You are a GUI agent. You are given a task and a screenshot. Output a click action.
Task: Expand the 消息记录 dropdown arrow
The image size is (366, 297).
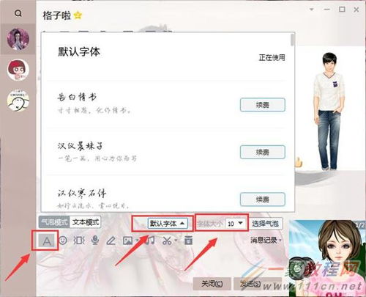[280, 241]
